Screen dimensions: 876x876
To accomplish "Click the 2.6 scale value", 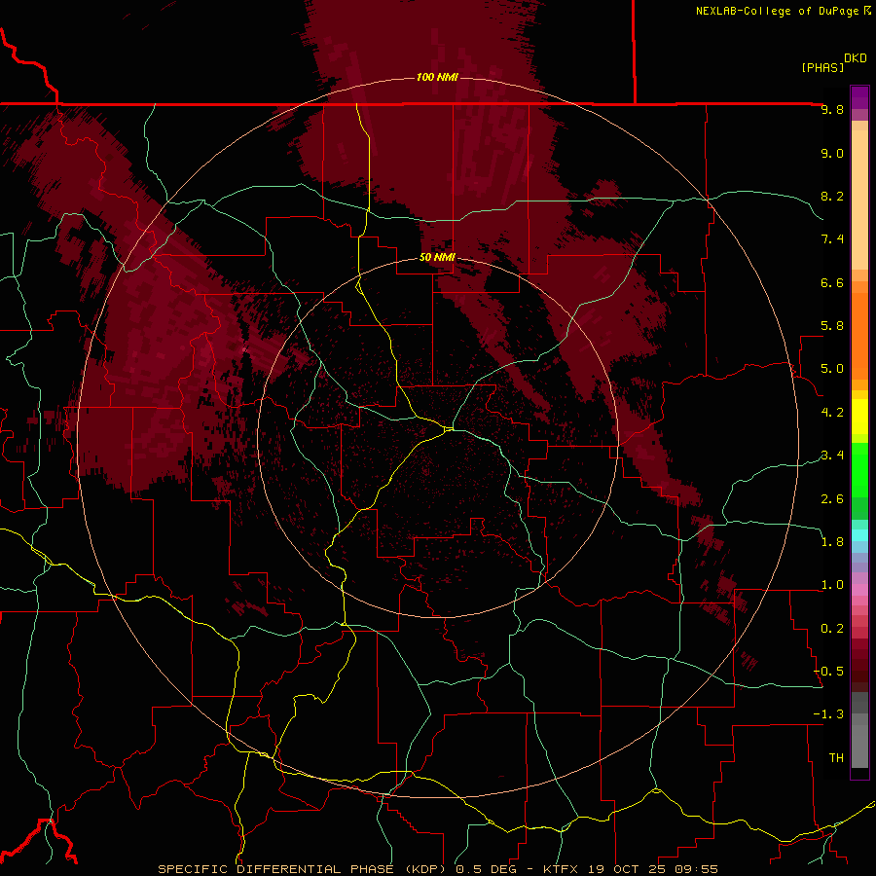I will click(x=832, y=499).
